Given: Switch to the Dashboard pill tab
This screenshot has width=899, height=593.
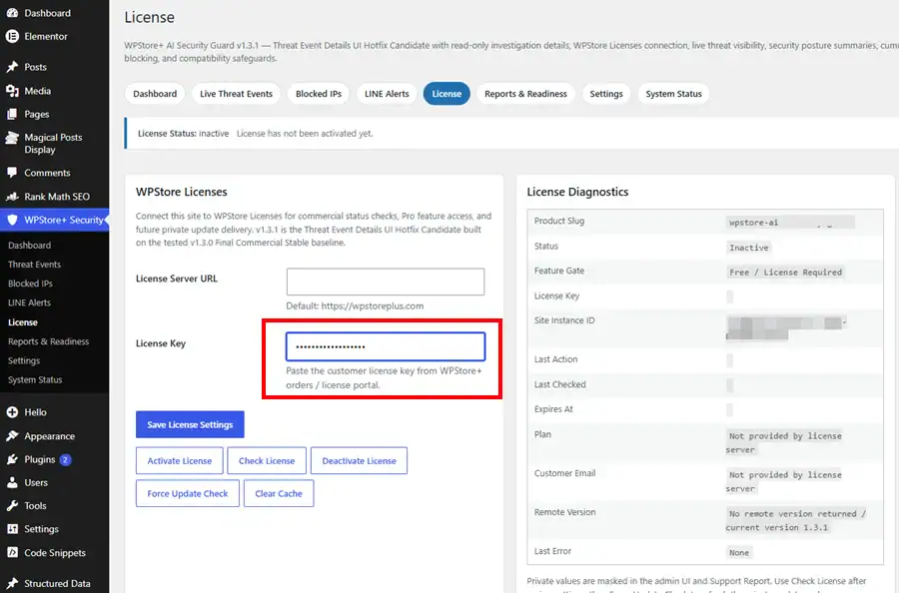Looking at the screenshot, I should coord(155,94).
